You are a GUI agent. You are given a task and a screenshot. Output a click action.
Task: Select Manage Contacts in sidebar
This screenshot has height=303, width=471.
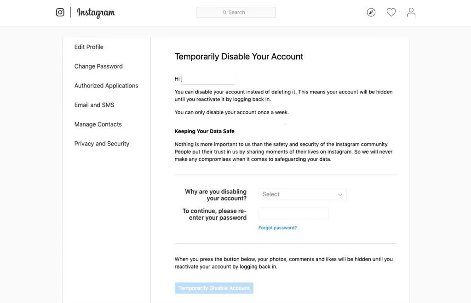point(98,124)
